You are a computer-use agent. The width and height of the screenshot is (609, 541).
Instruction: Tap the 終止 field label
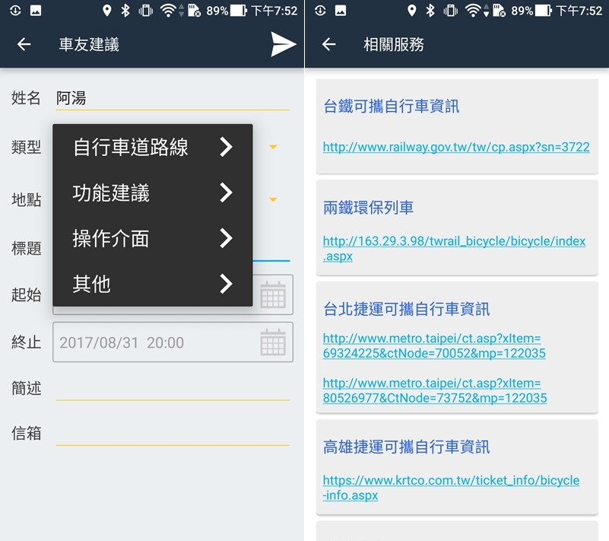(x=26, y=342)
